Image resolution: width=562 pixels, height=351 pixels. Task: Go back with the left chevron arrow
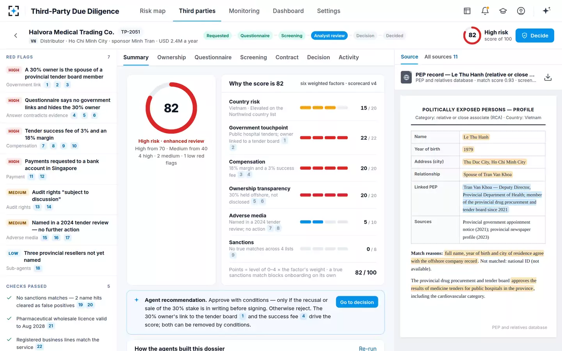click(x=16, y=35)
